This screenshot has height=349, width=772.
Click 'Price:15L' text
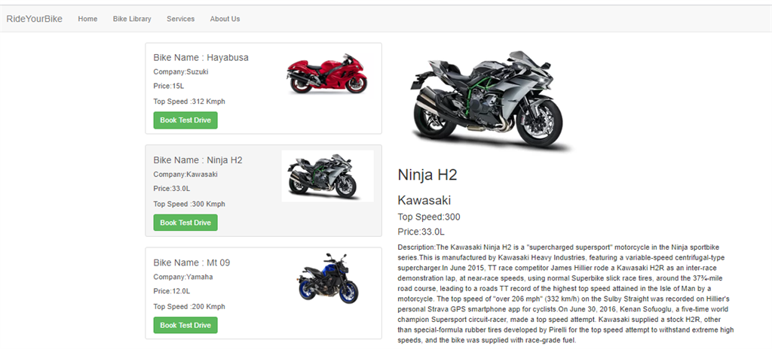click(168, 86)
